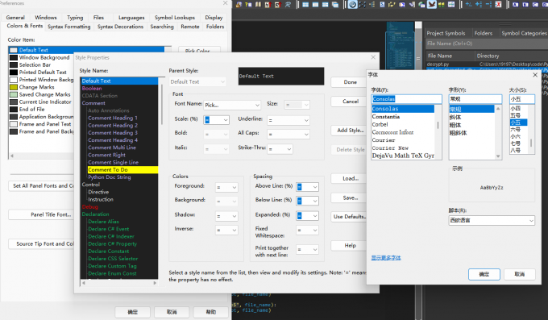548x320 pixels.
Task: Open the Languages preferences tab
Action: tap(131, 18)
